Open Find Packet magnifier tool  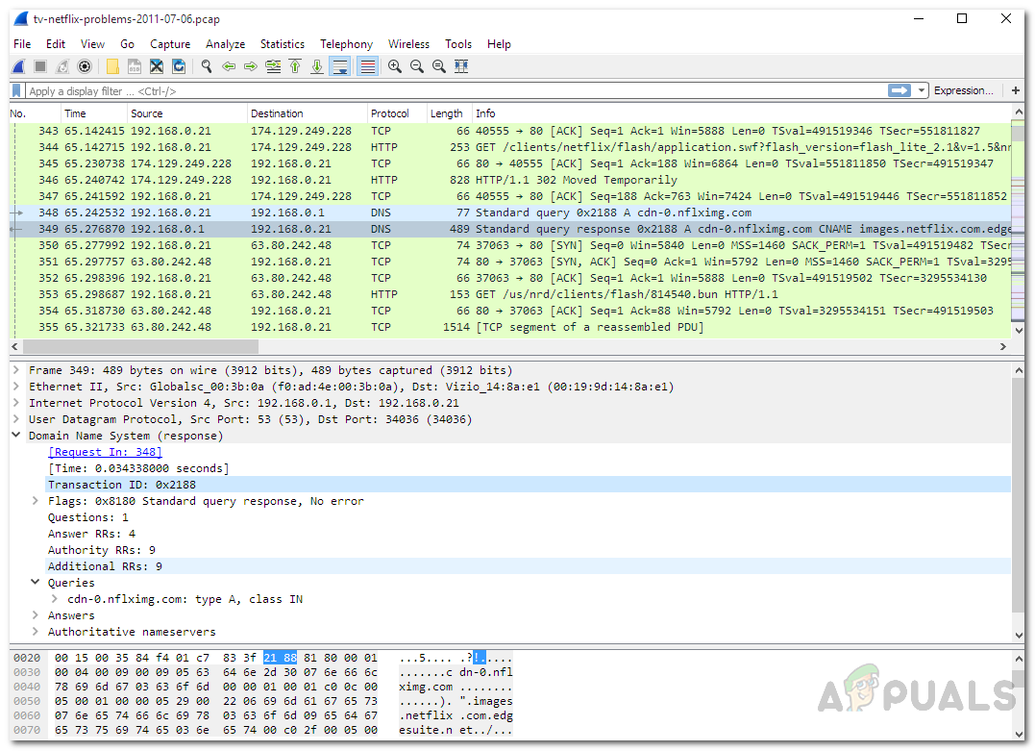tap(206, 66)
